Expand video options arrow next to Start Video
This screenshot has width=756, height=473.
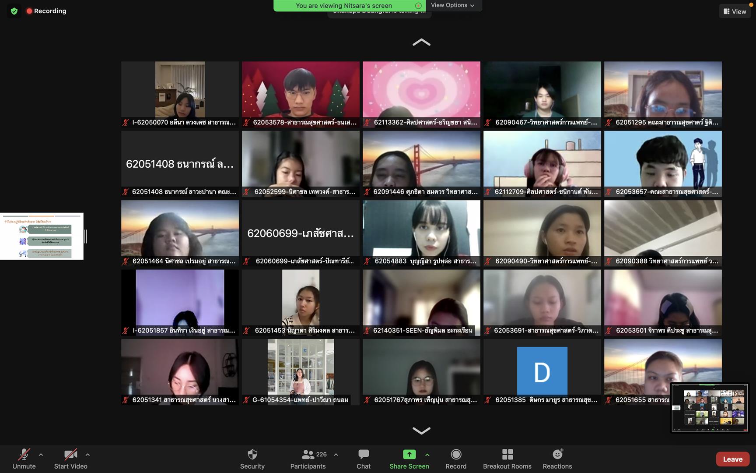[87, 455]
